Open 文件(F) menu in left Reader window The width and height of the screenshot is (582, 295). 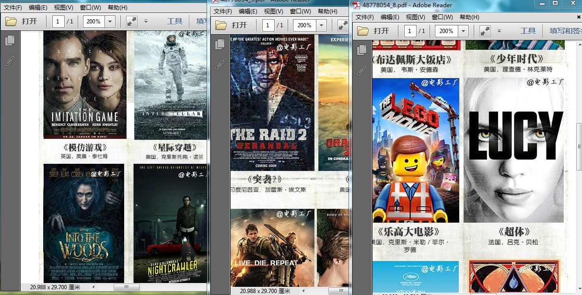pyautogui.click(x=13, y=8)
